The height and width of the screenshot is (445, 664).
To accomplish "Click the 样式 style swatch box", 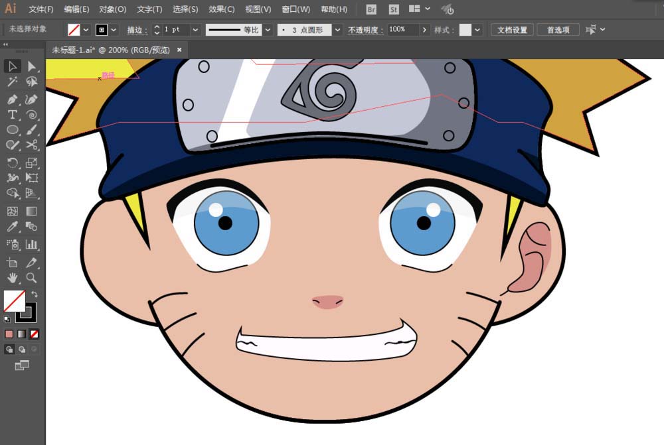I will pyautogui.click(x=465, y=30).
